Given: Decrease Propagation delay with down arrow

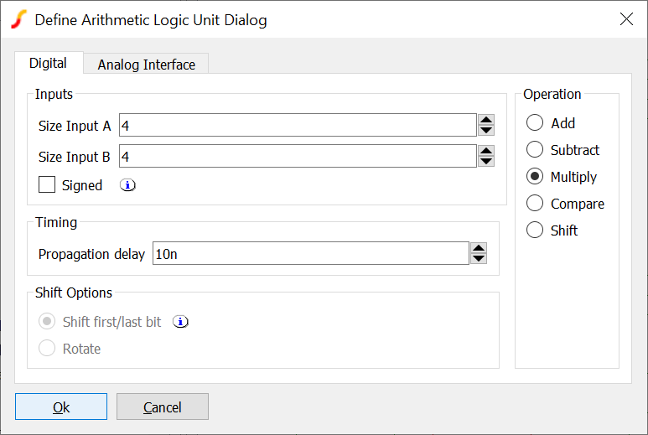Looking at the screenshot, I should pyautogui.click(x=479, y=258).
